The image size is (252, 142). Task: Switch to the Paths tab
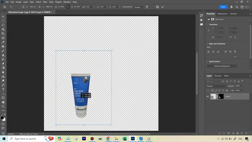(x=226, y=76)
